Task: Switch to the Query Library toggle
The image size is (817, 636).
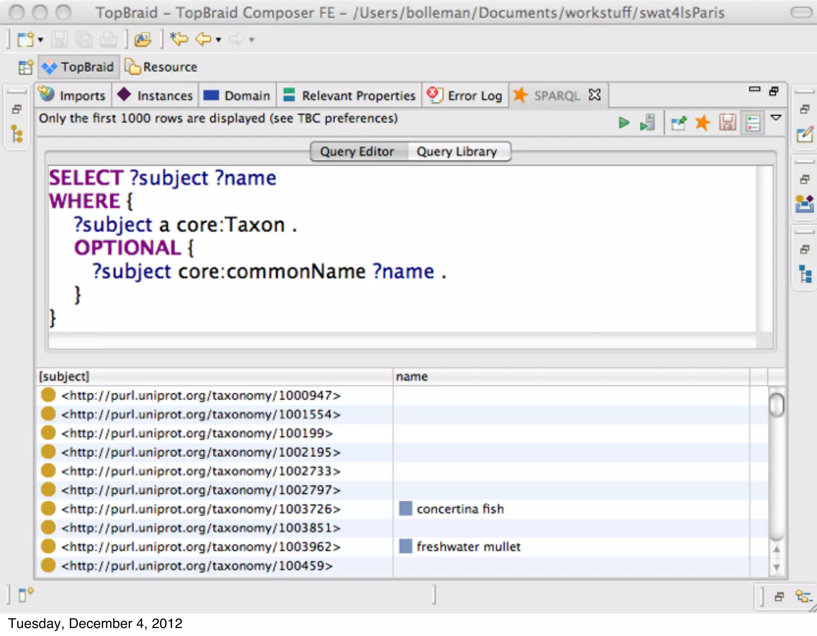Action: click(457, 152)
